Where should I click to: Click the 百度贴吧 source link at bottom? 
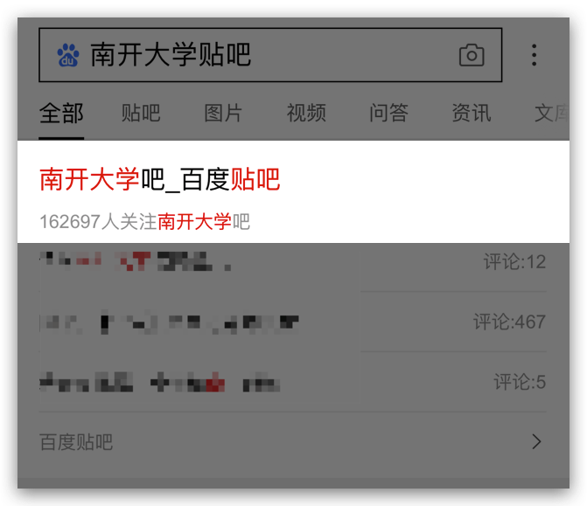point(76,442)
